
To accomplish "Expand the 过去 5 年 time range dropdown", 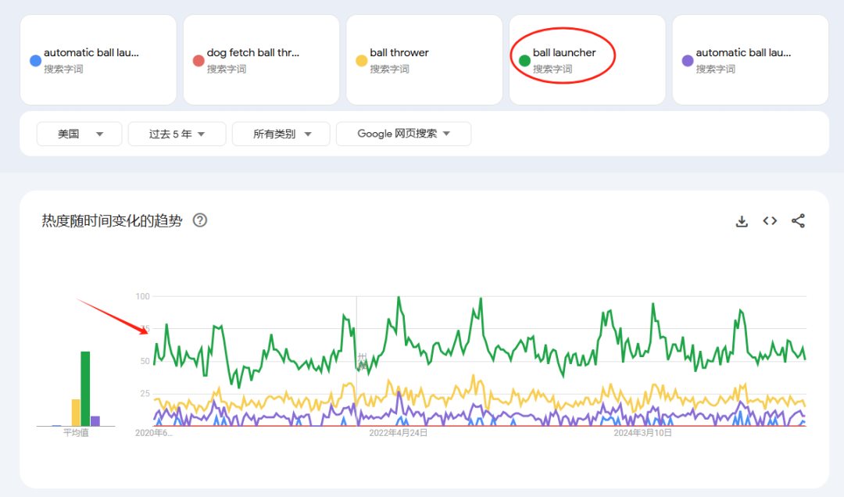I will click(177, 134).
